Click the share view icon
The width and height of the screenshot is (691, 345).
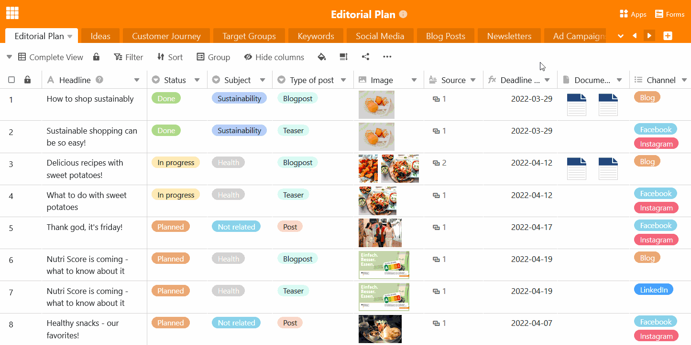(x=365, y=57)
